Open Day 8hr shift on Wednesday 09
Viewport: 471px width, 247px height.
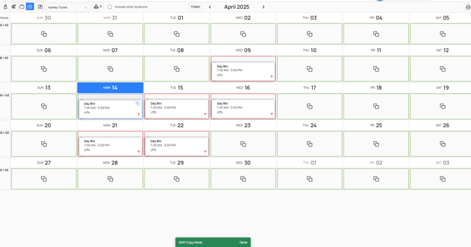coord(243,71)
